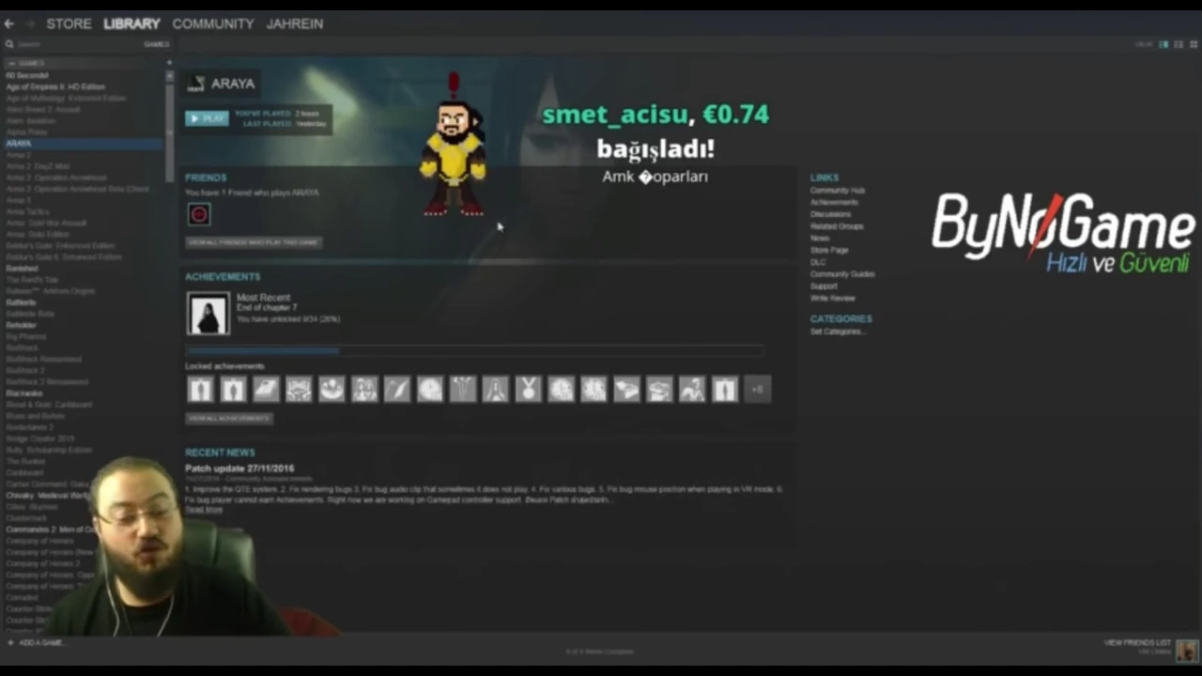
Task: Click Set Categories link
Action: tap(838, 331)
